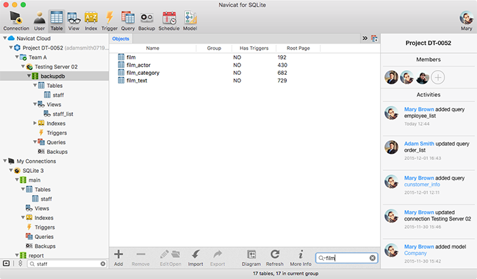Viewport: 477px width, 279px height.
Task: Toggle the cloud activity panel icon
Action: [x=374, y=38]
